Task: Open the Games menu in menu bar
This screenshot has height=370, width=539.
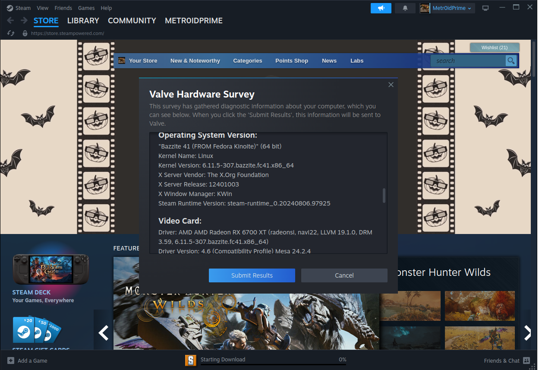Action: 86,8
